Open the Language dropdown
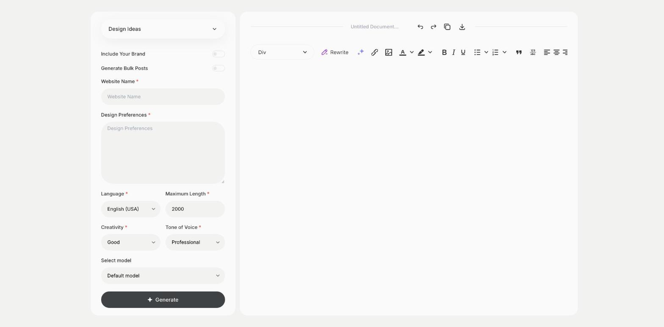This screenshot has height=327, width=664. click(131, 209)
